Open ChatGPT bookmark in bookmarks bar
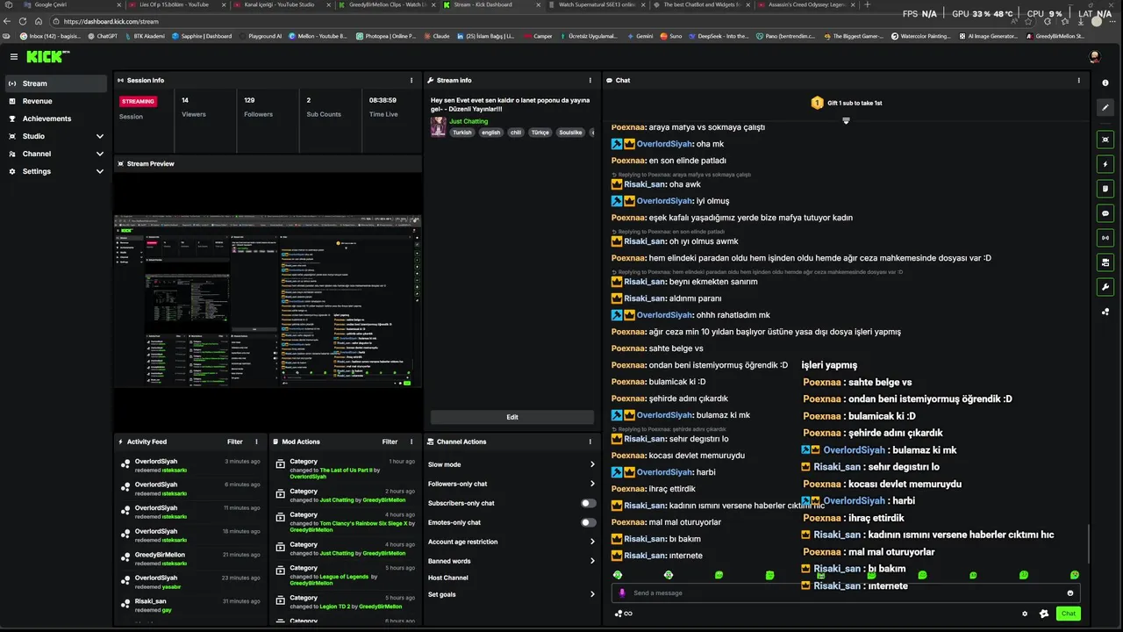Screen dimensions: 1123x632 (x=103, y=36)
